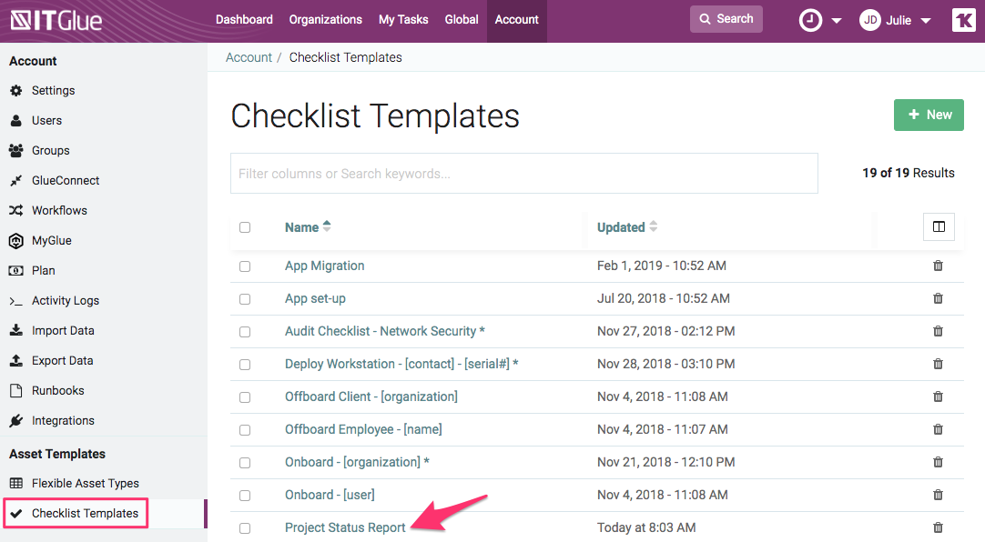Image resolution: width=985 pixels, height=542 pixels.
Task: Click the green New button
Action: [x=928, y=115]
